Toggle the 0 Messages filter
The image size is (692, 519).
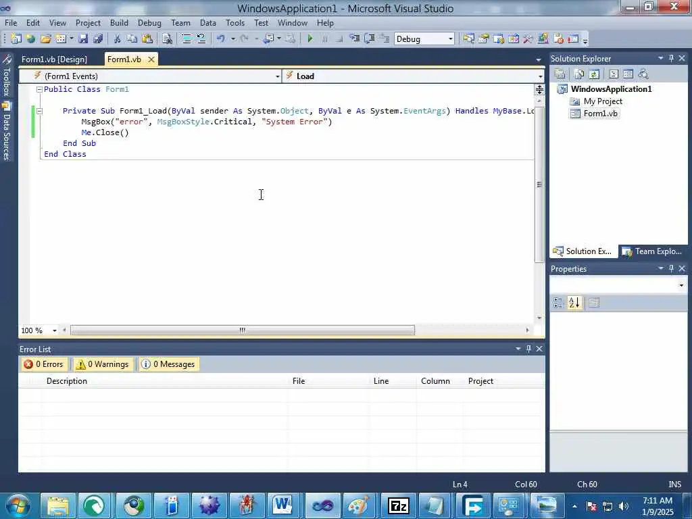click(x=168, y=364)
